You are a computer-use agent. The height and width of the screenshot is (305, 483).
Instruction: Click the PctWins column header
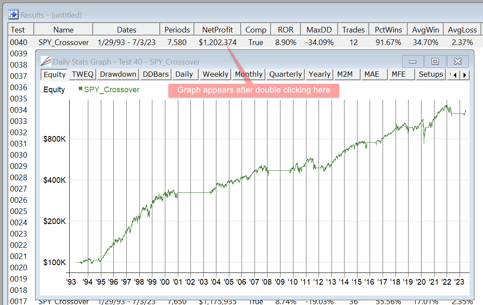tap(388, 30)
